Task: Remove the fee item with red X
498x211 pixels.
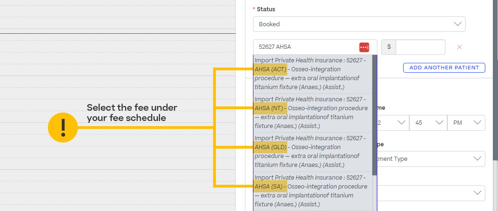Action: [459, 47]
